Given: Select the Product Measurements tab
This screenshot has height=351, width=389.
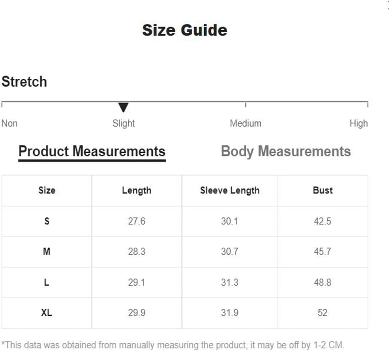Looking at the screenshot, I should [92, 151].
